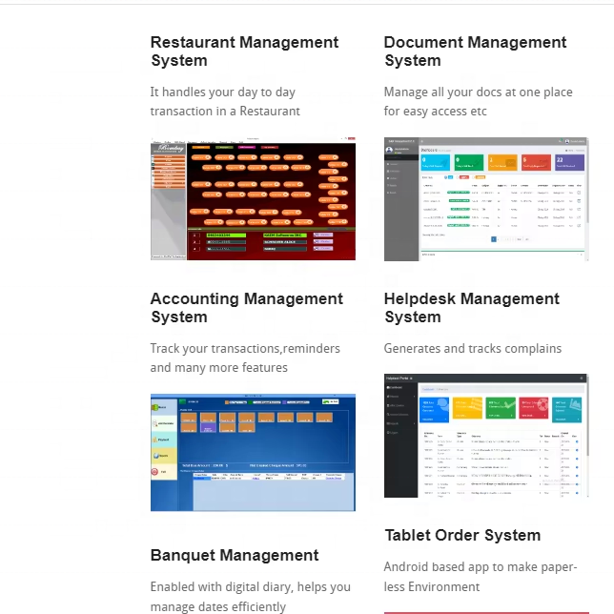614x614 pixels.
Task: Open Tablet Order System heading
Action: pyautogui.click(x=462, y=535)
